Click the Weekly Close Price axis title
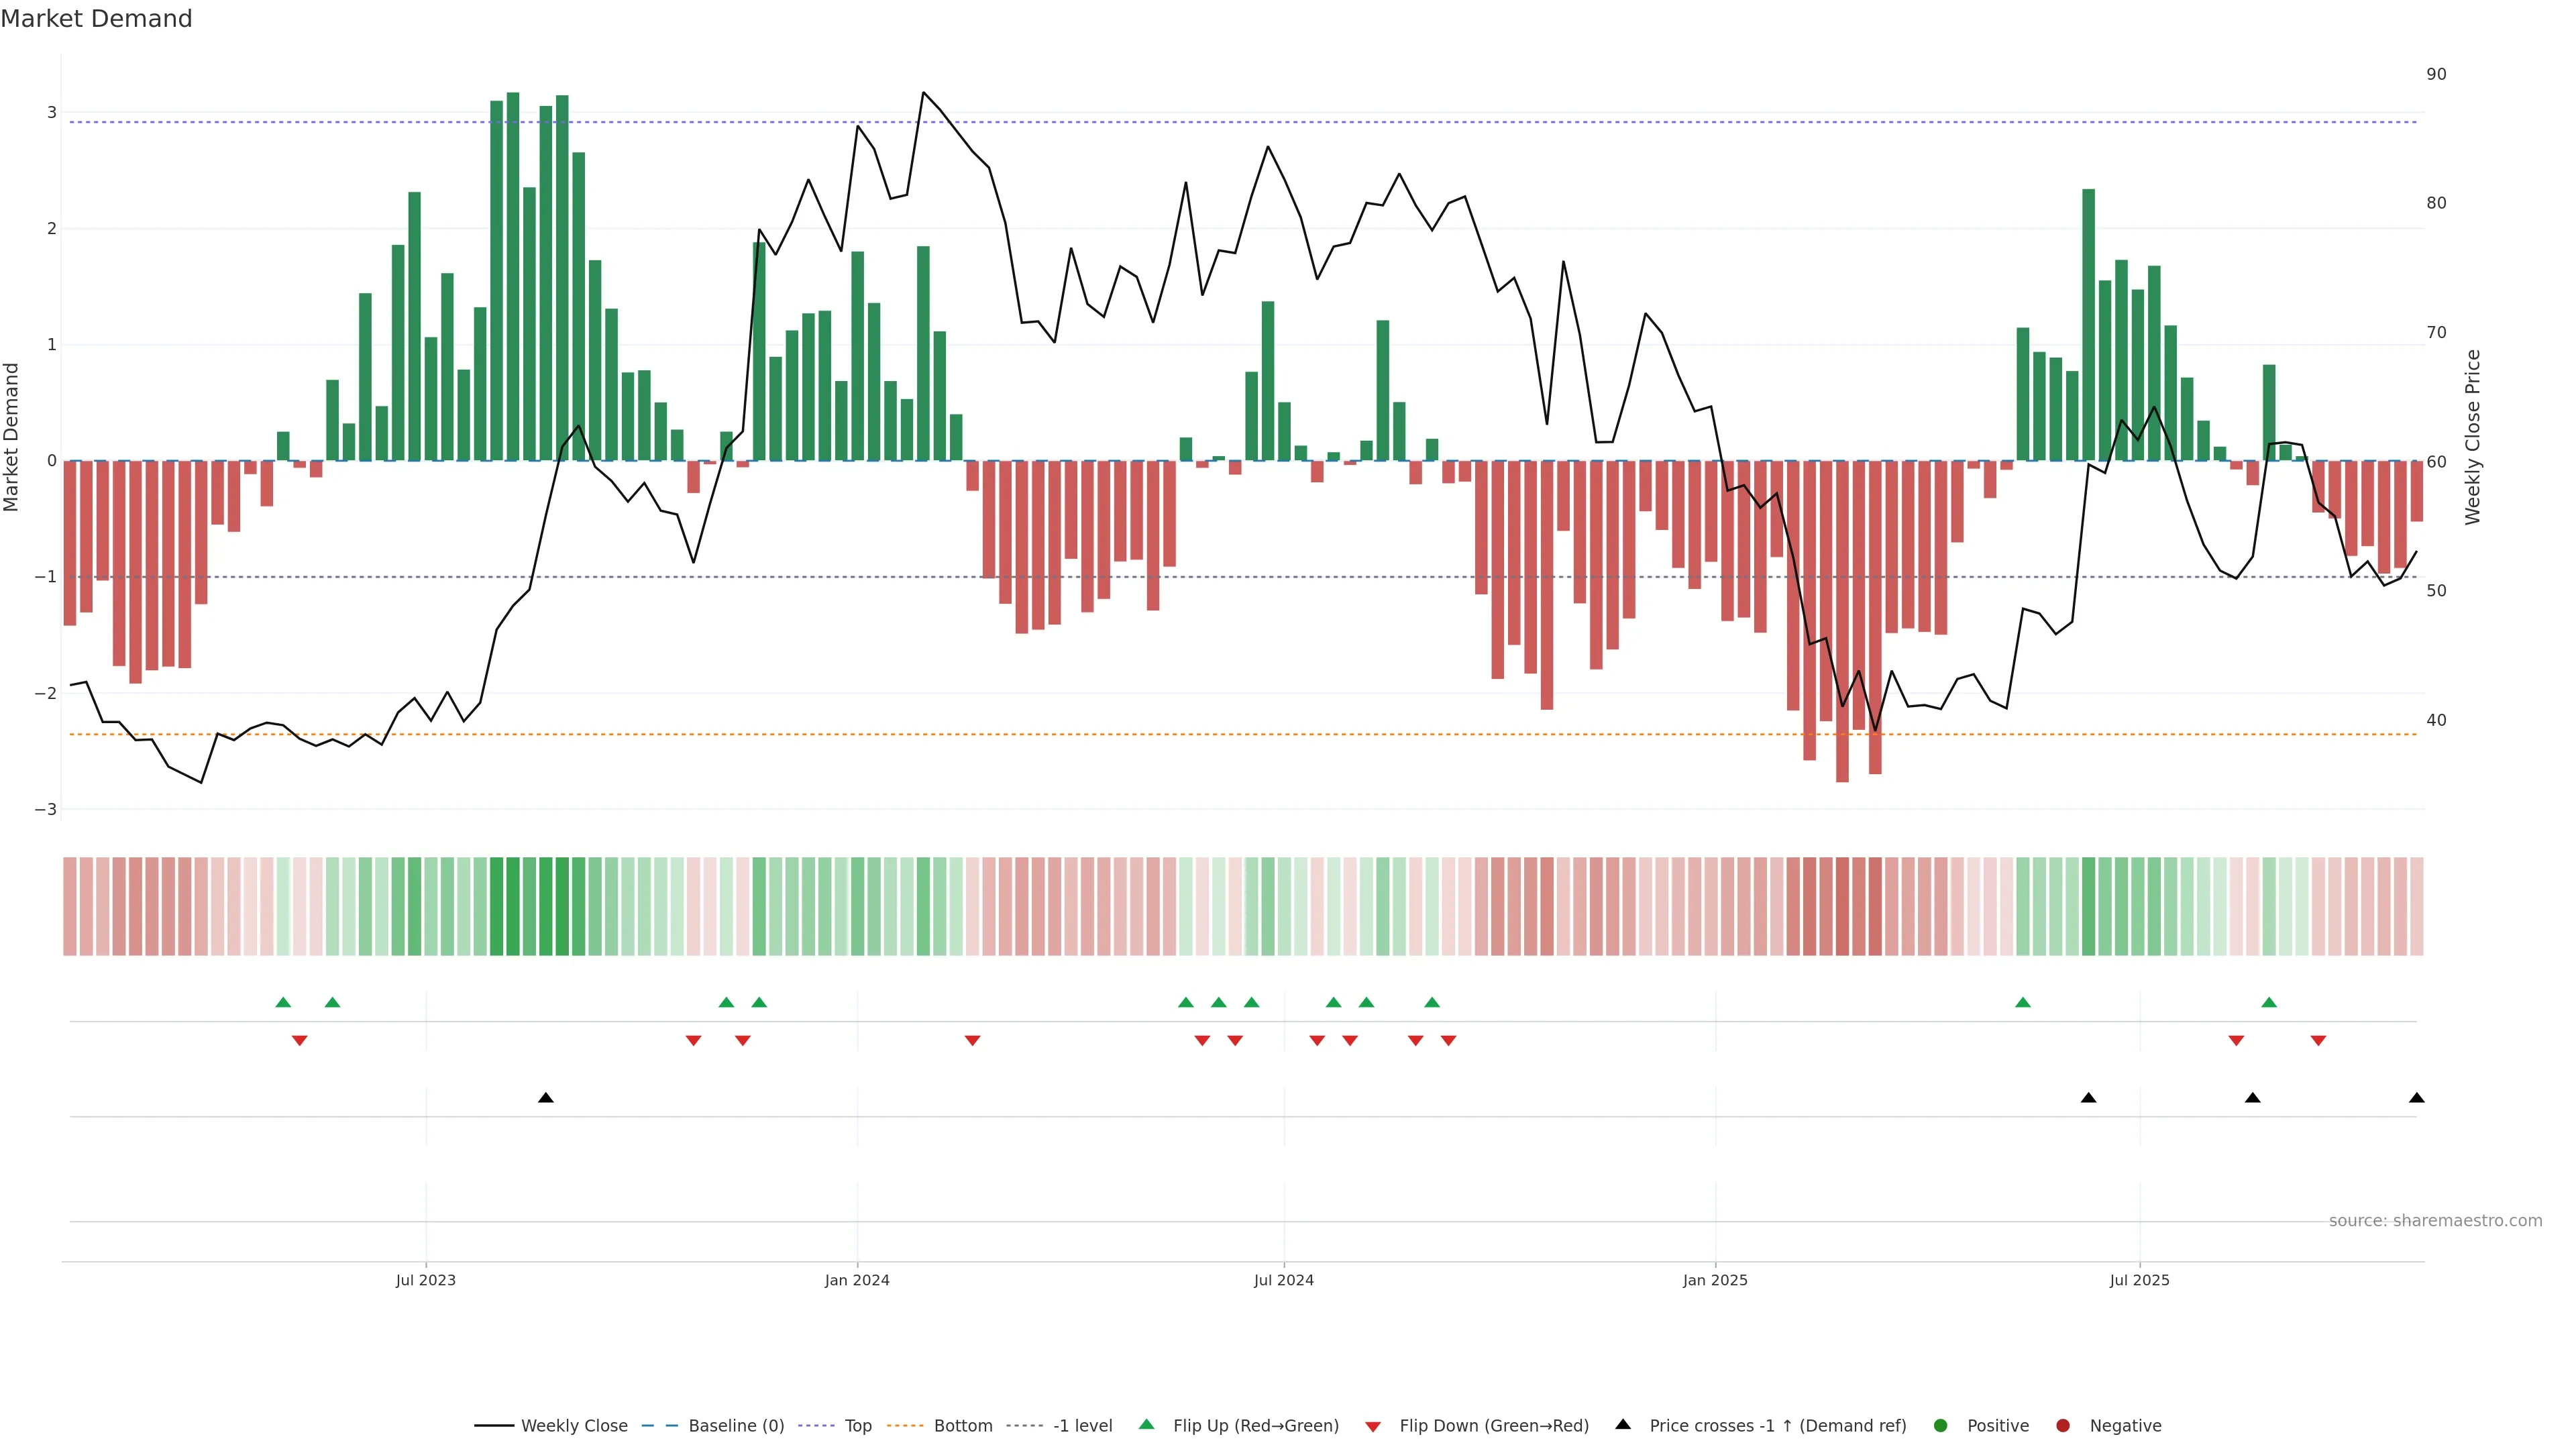Image resolution: width=2576 pixels, height=1449 pixels. coord(2472,437)
